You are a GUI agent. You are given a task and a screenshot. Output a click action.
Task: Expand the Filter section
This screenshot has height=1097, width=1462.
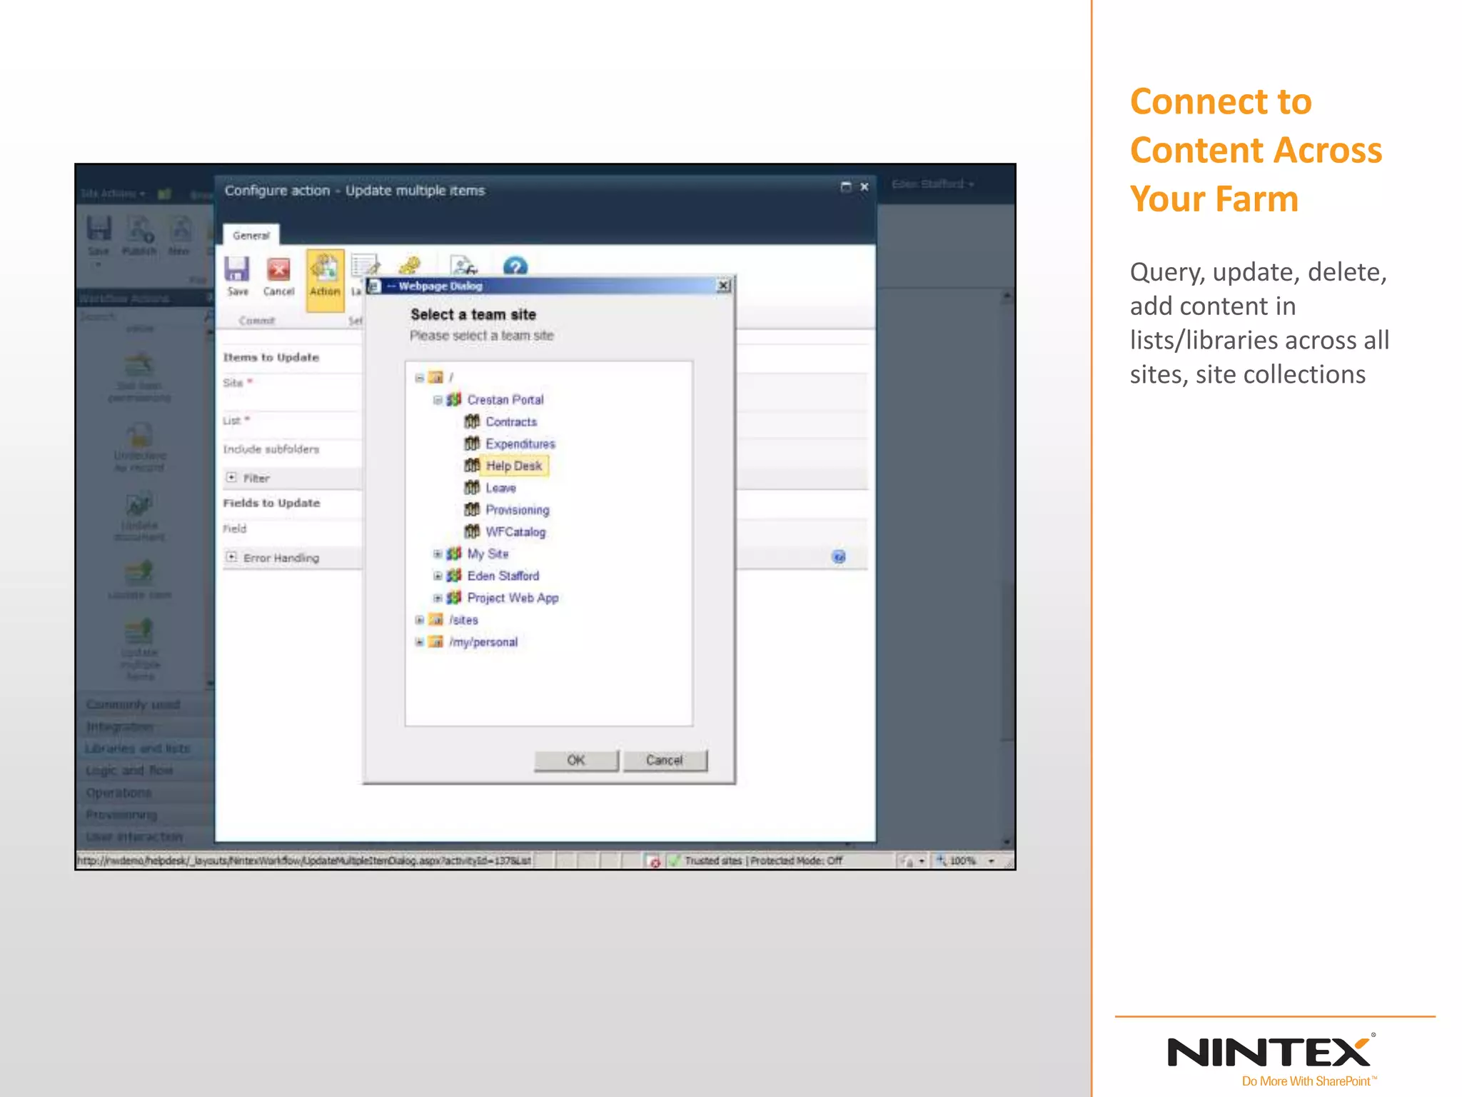231,477
